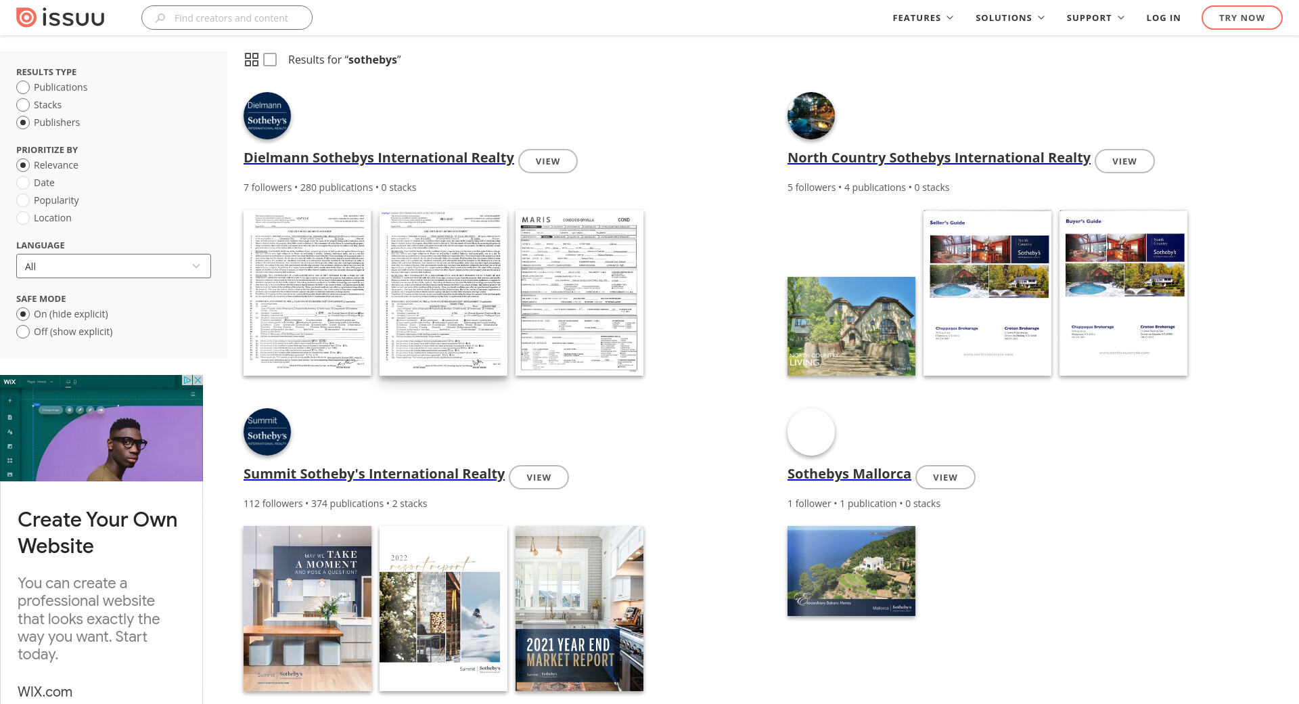The height and width of the screenshot is (704, 1299).
Task: Open Summit Sotheby's publisher avatar
Action: 267,432
